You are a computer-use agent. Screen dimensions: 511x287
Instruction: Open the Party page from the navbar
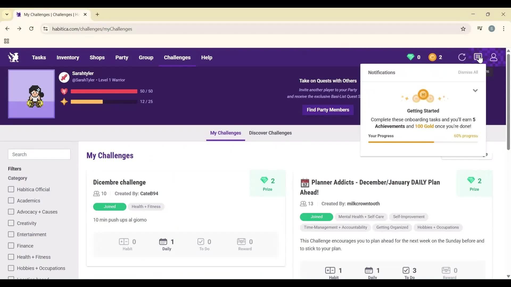122,57
